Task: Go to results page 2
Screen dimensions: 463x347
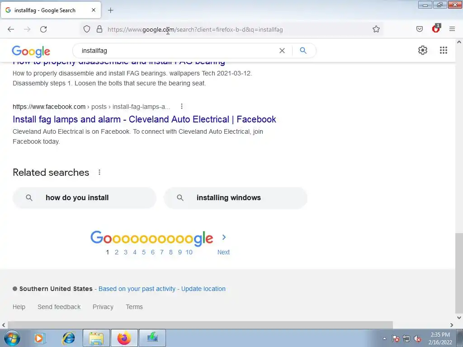Action: (x=117, y=252)
